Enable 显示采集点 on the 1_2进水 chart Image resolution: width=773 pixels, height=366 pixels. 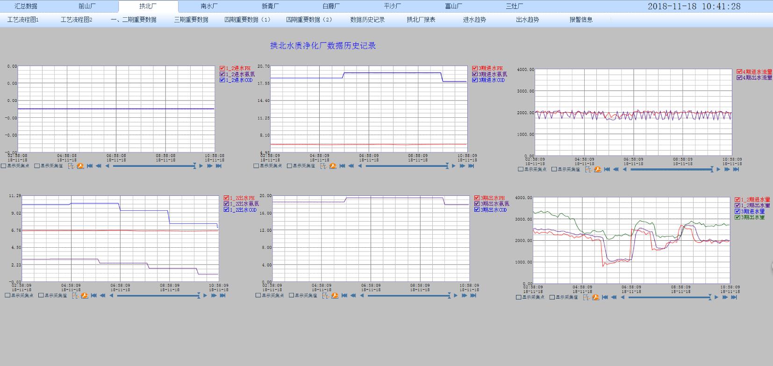coord(4,166)
